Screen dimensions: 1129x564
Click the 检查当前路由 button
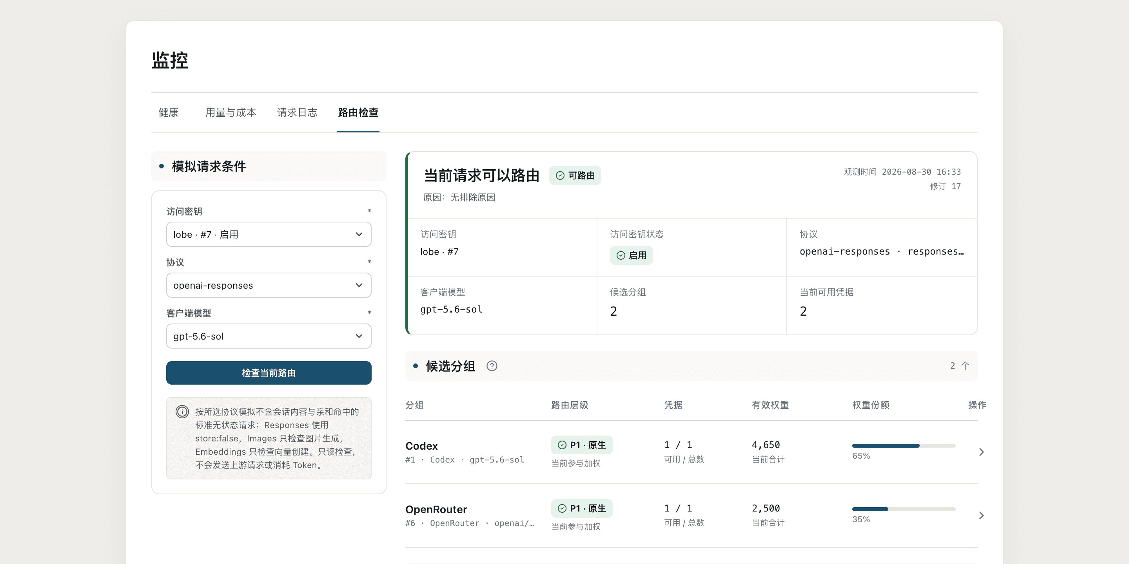click(x=269, y=372)
